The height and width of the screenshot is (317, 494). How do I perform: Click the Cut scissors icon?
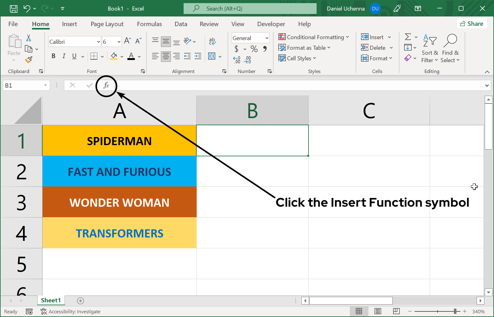pos(29,38)
